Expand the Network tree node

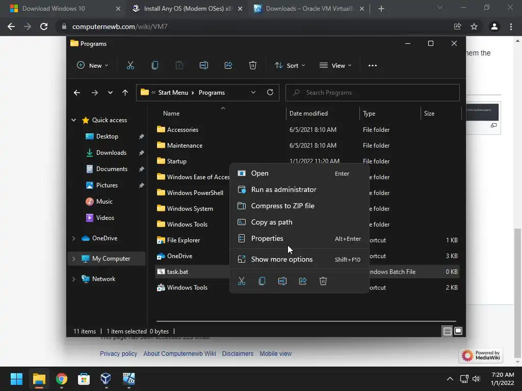point(73,279)
